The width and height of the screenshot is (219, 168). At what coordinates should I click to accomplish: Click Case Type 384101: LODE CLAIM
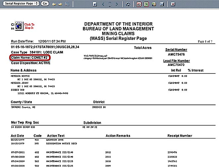[x=37, y=52]
